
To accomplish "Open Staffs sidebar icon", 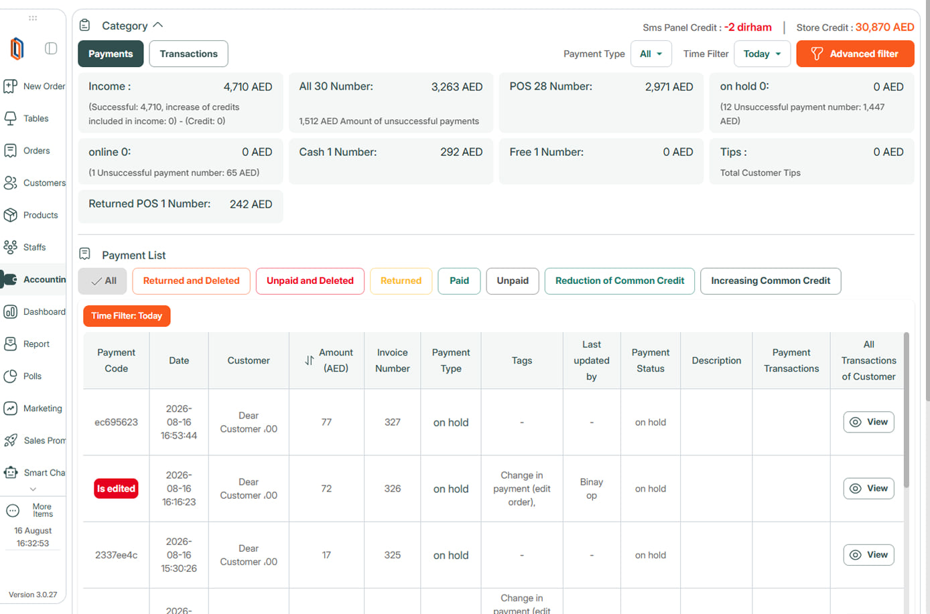I will coord(10,247).
